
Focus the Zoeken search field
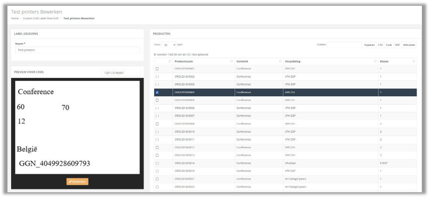pyautogui.click(x=344, y=45)
